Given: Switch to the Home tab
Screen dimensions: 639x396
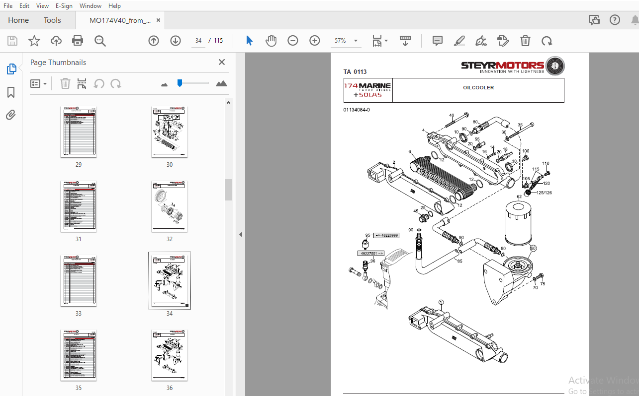Looking at the screenshot, I should (18, 20).
